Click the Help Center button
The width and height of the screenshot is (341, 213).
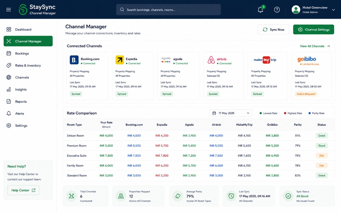23,190
